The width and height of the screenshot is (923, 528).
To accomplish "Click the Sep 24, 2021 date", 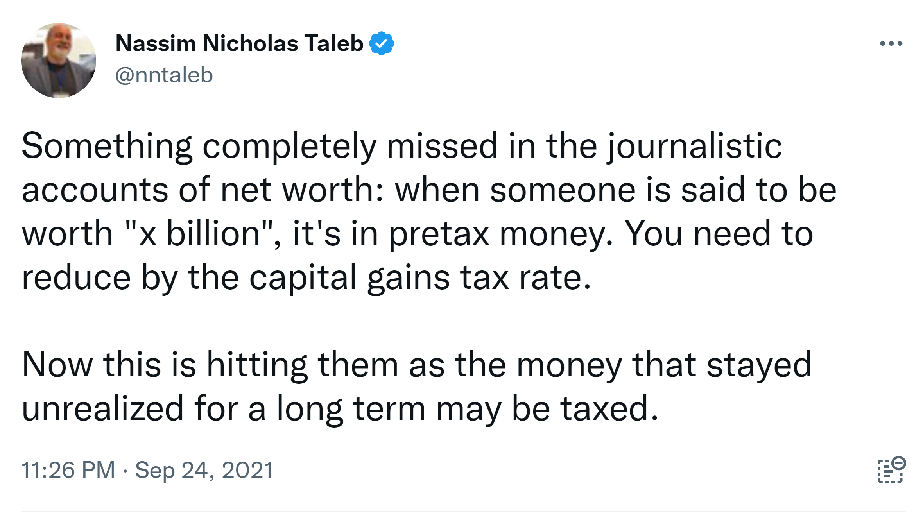I will [204, 470].
